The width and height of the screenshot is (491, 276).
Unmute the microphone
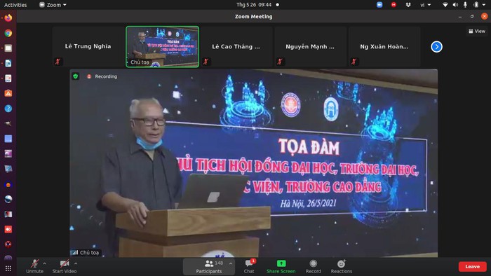click(35, 266)
